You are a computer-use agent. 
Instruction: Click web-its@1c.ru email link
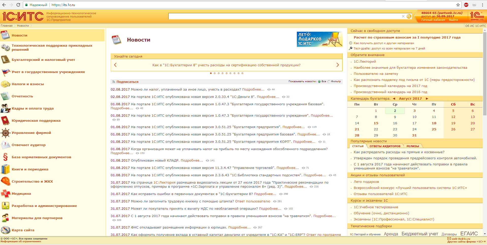[461, 239]
